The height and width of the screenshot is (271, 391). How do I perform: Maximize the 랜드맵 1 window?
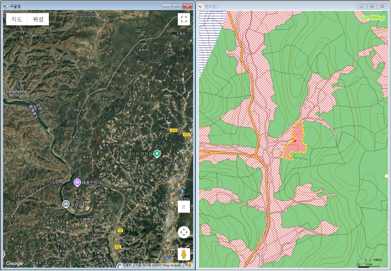pyautogui.click(x=372, y=6)
